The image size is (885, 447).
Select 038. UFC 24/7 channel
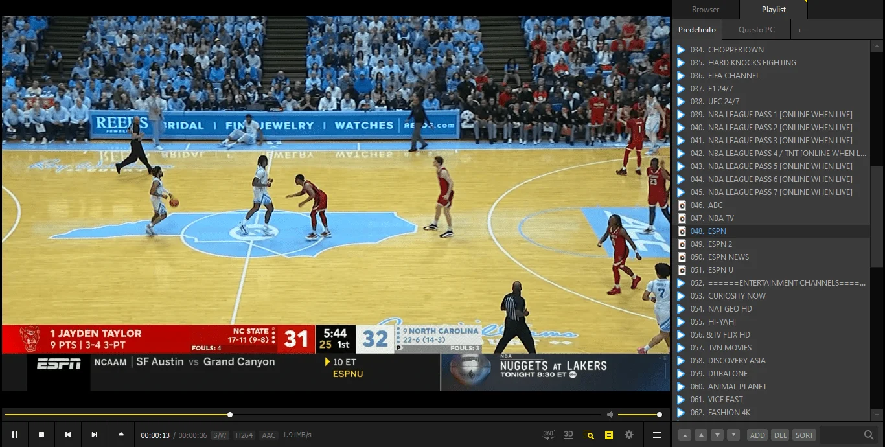771,102
